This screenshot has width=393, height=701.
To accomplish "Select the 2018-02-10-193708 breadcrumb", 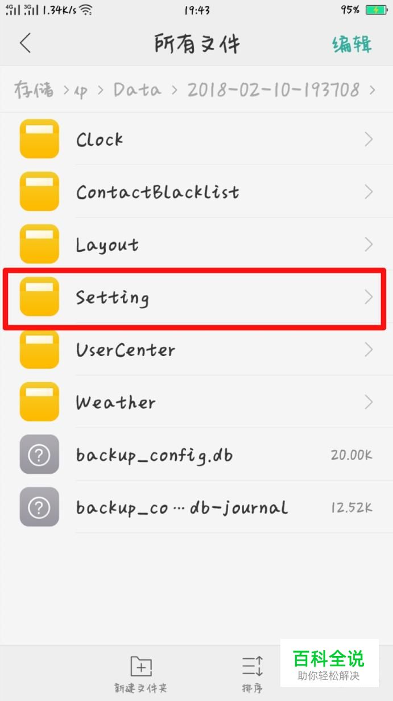I will click(274, 89).
